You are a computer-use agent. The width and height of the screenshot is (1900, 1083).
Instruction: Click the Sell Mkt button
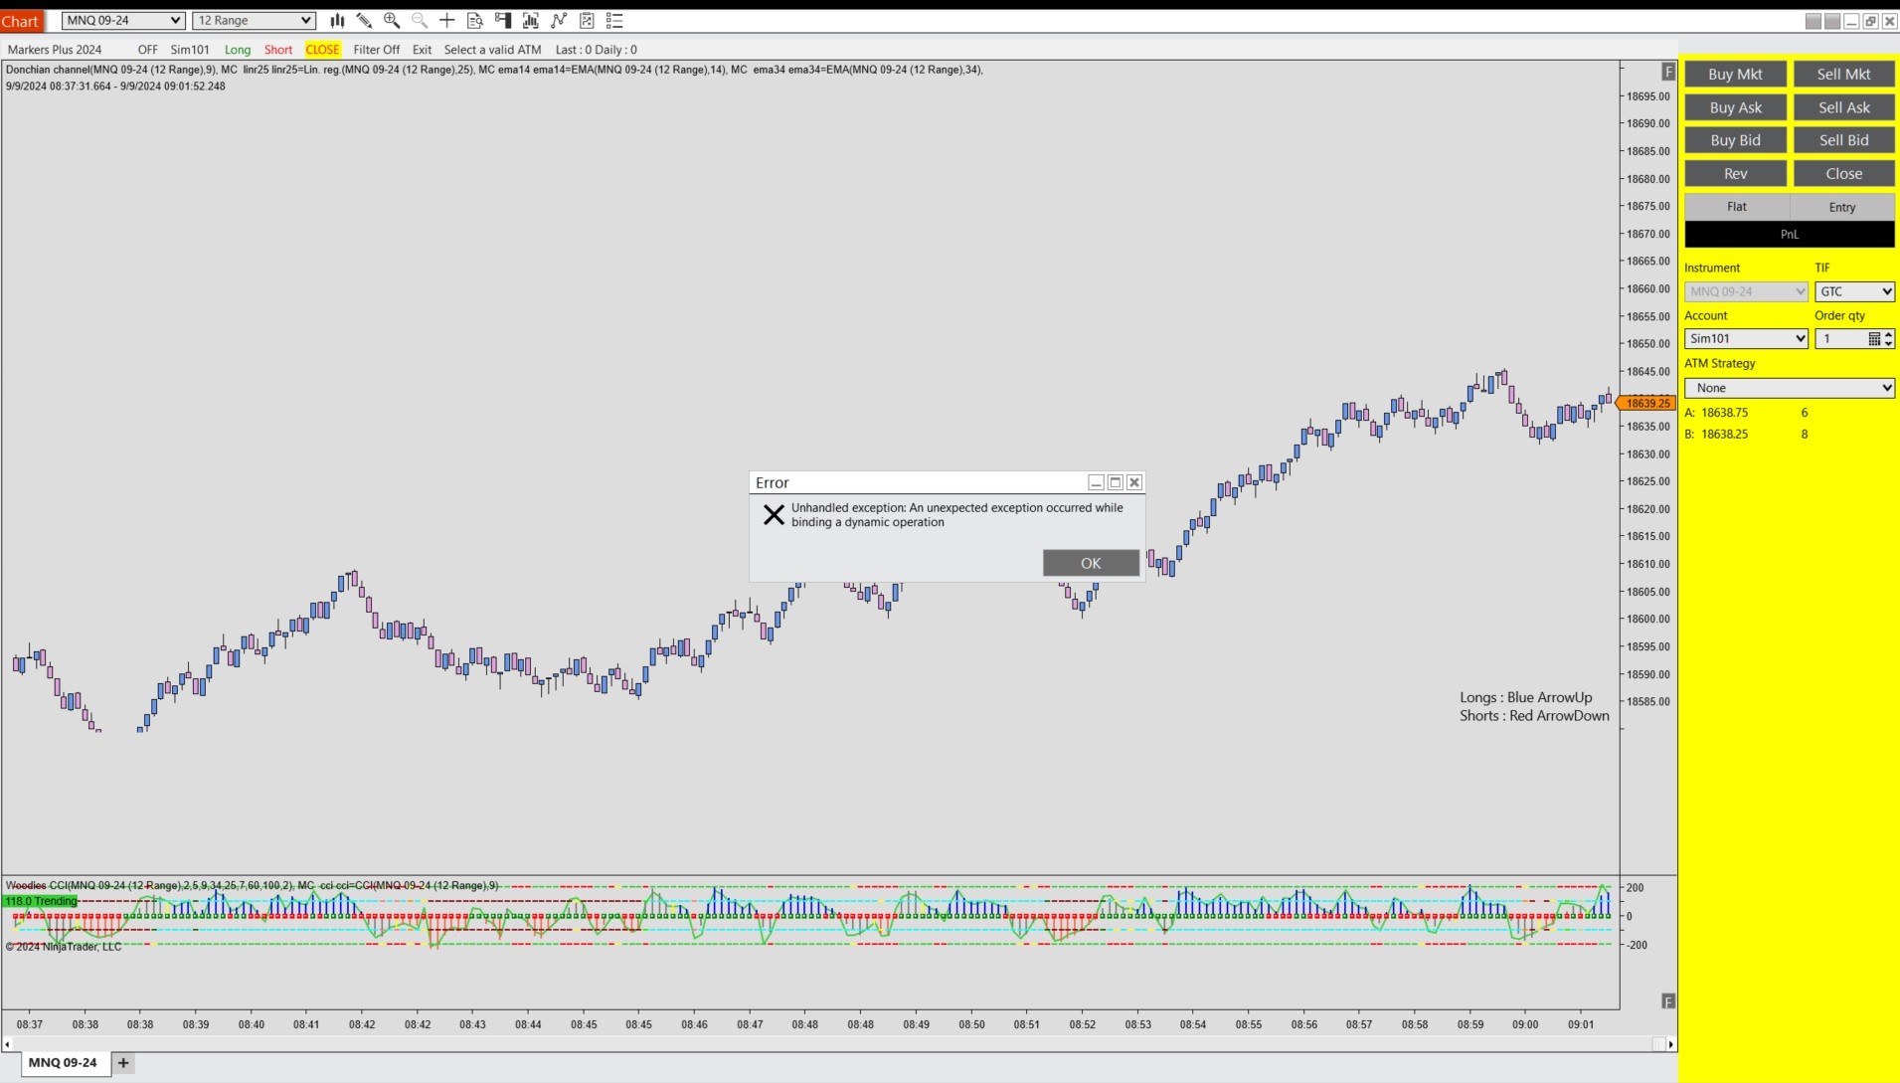click(1843, 74)
